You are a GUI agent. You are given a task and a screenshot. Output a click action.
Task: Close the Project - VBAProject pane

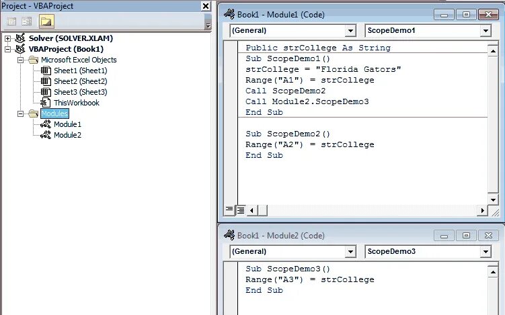[x=206, y=6]
